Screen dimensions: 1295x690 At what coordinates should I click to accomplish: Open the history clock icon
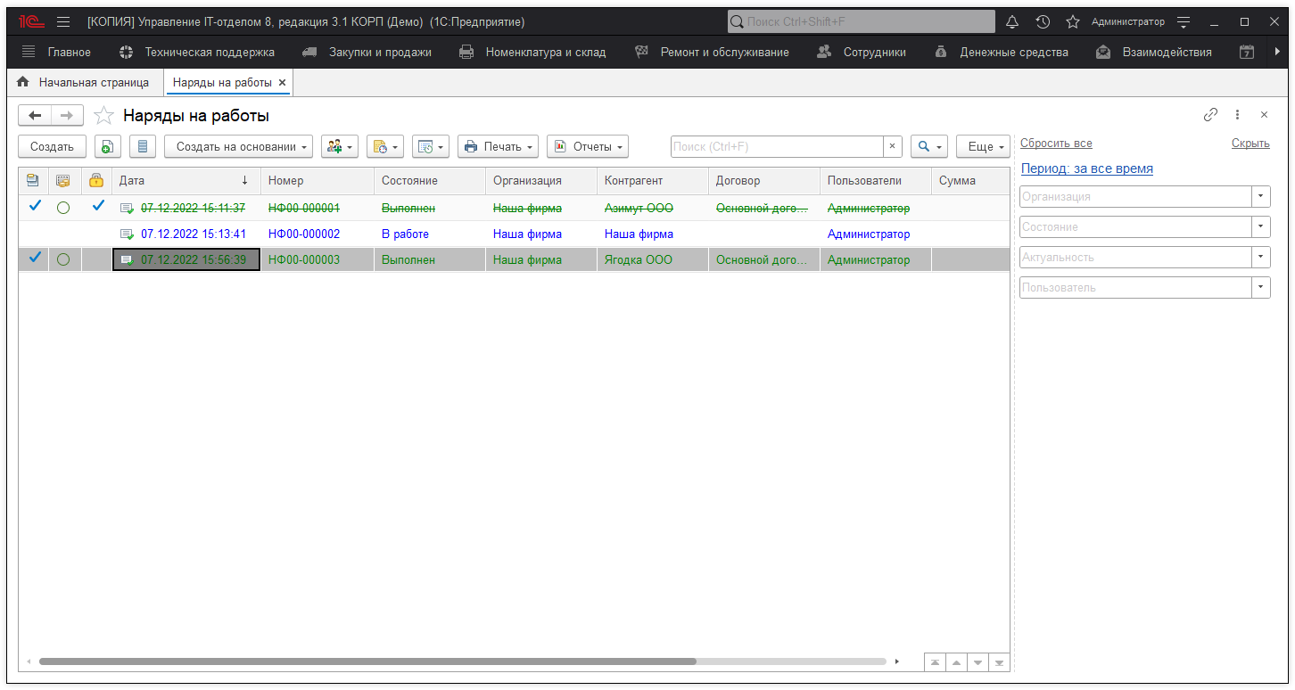coord(1042,21)
